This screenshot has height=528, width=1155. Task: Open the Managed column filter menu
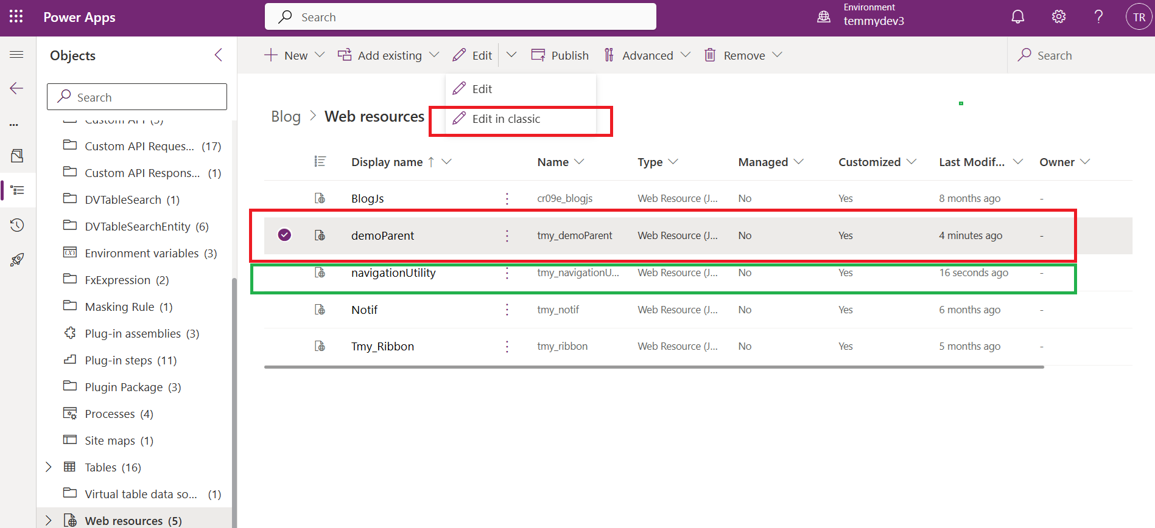799,162
